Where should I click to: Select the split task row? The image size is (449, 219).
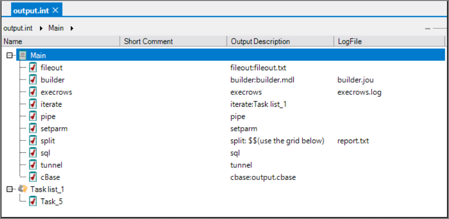[48, 141]
